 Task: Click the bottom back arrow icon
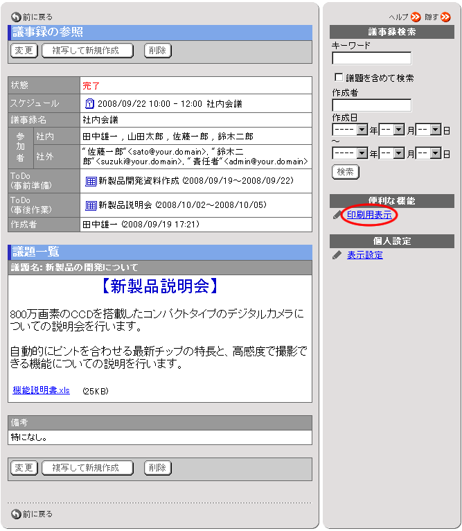point(15,514)
